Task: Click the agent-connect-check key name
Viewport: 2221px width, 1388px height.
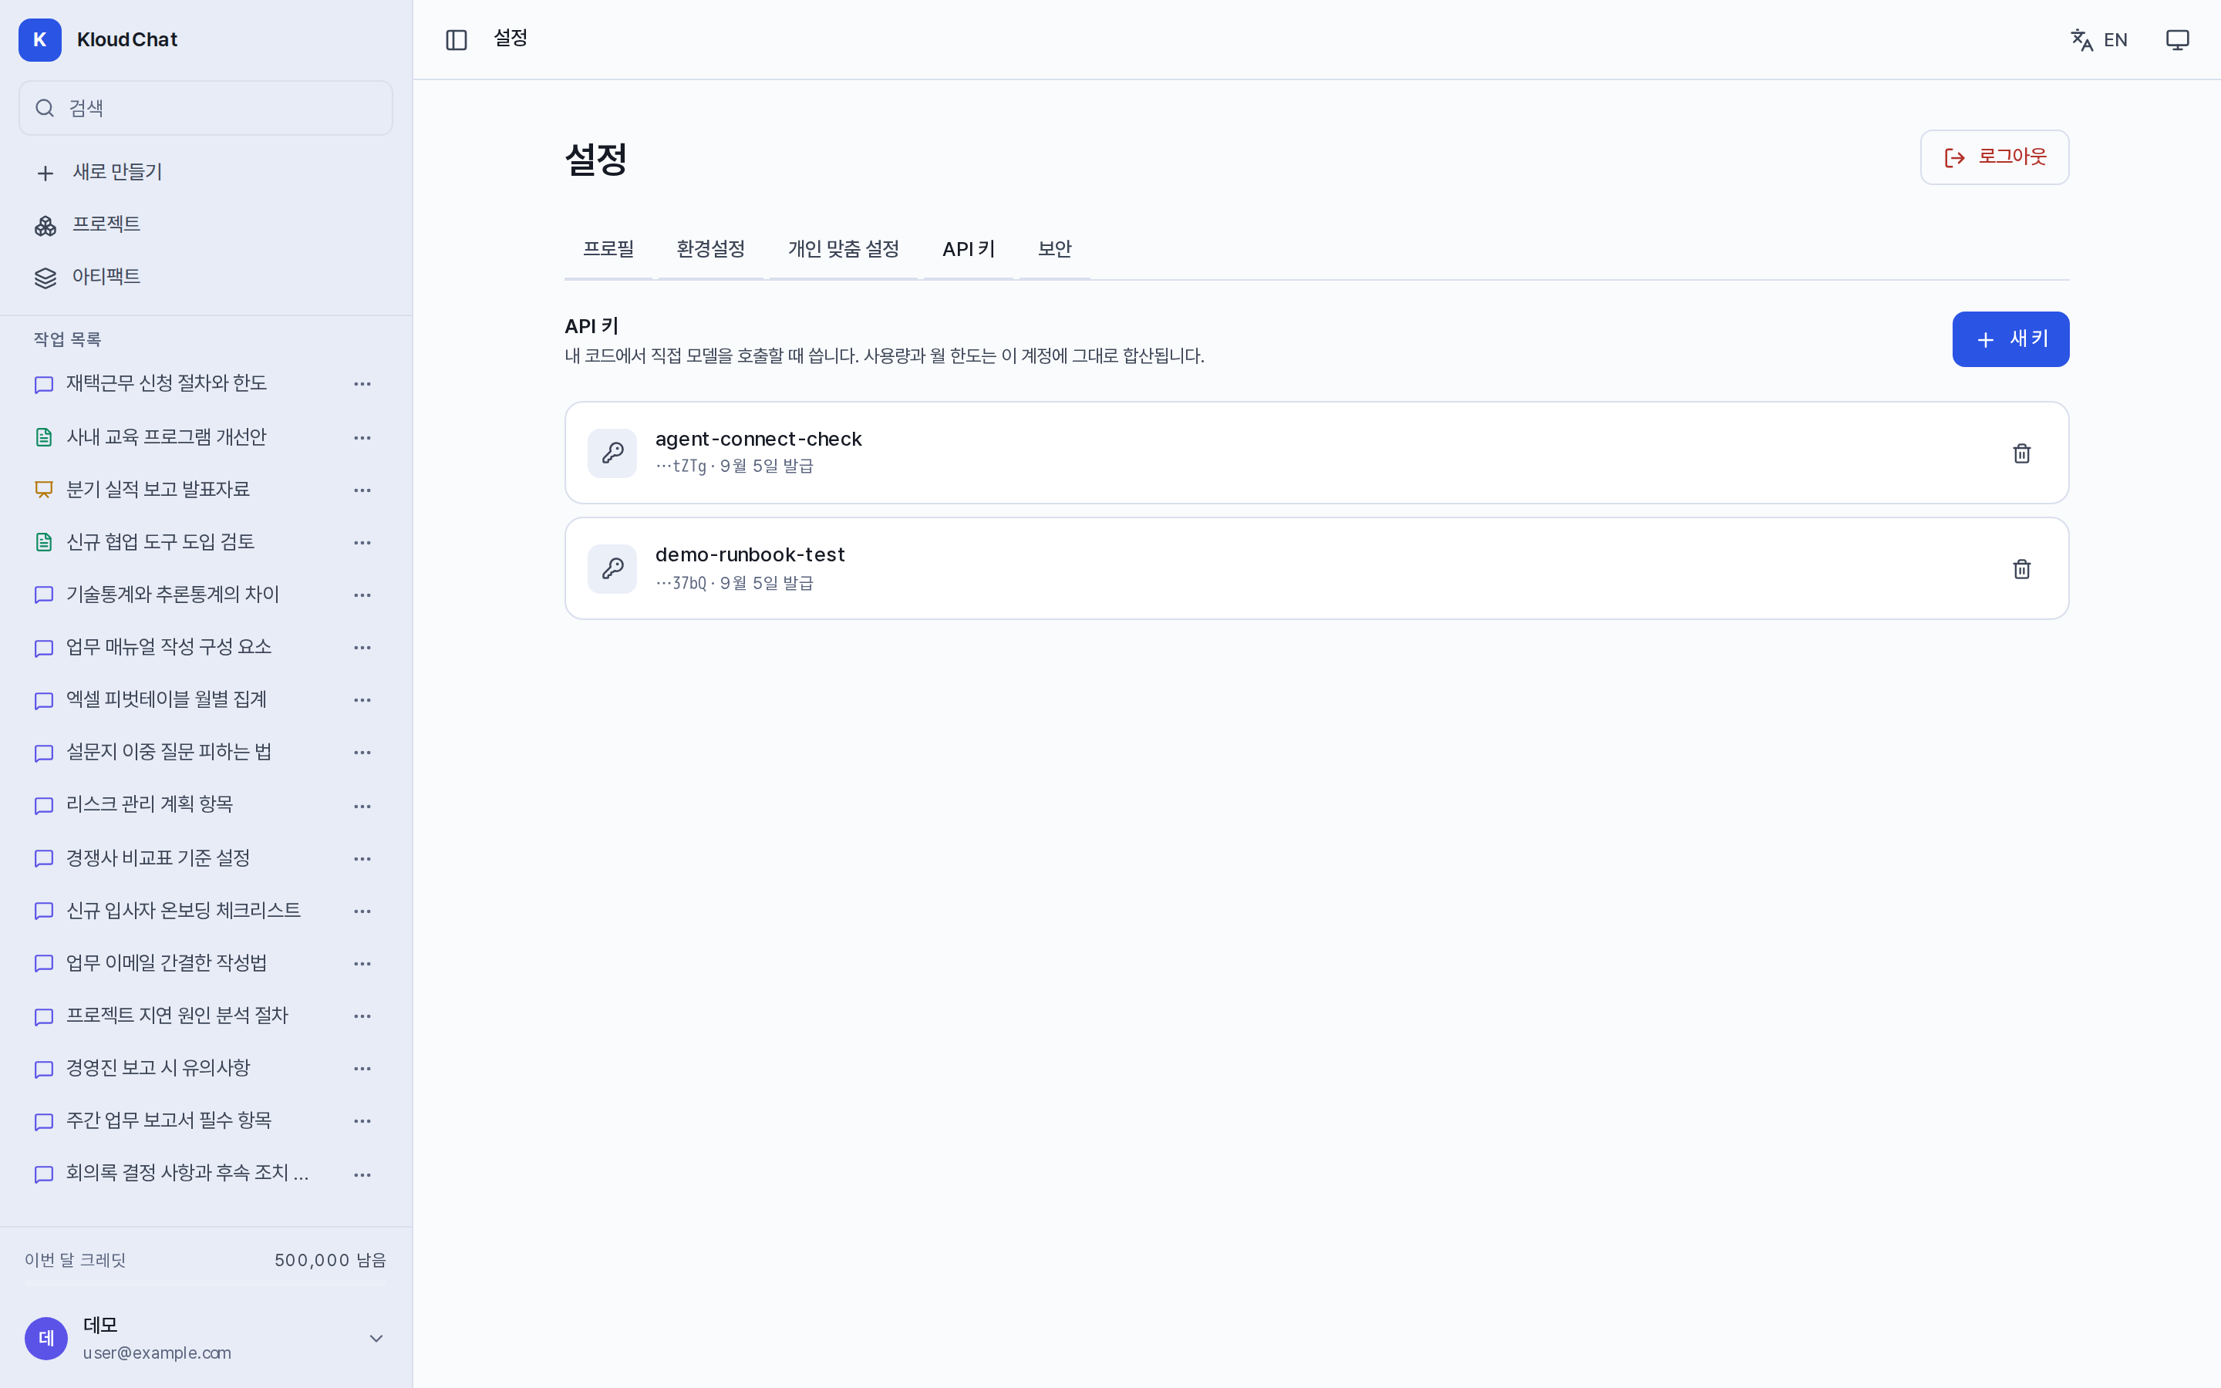Action: 758,440
